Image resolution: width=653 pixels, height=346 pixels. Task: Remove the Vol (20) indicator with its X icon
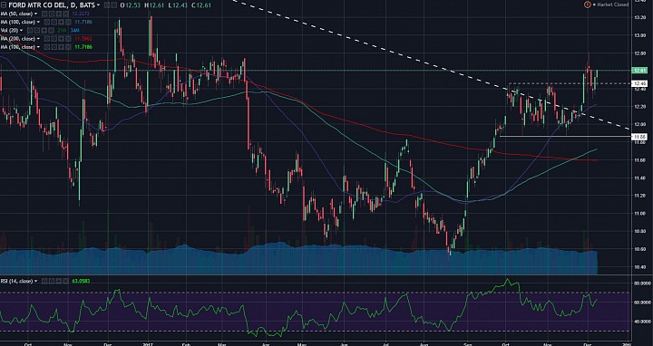(x=51, y=31)
